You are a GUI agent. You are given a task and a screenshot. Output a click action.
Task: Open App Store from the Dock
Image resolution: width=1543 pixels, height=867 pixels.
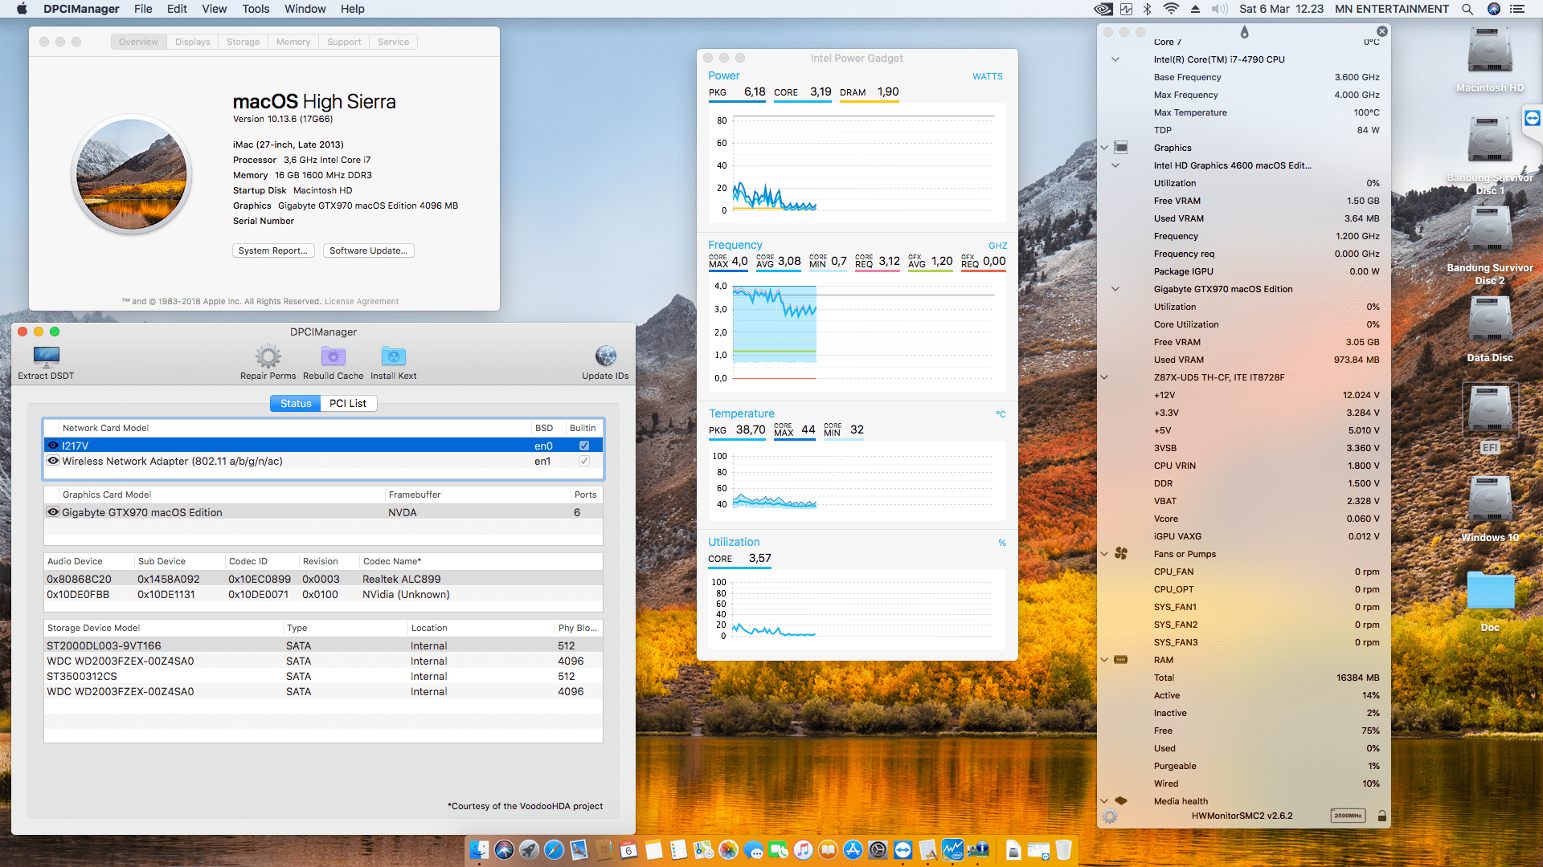(853, 849)
